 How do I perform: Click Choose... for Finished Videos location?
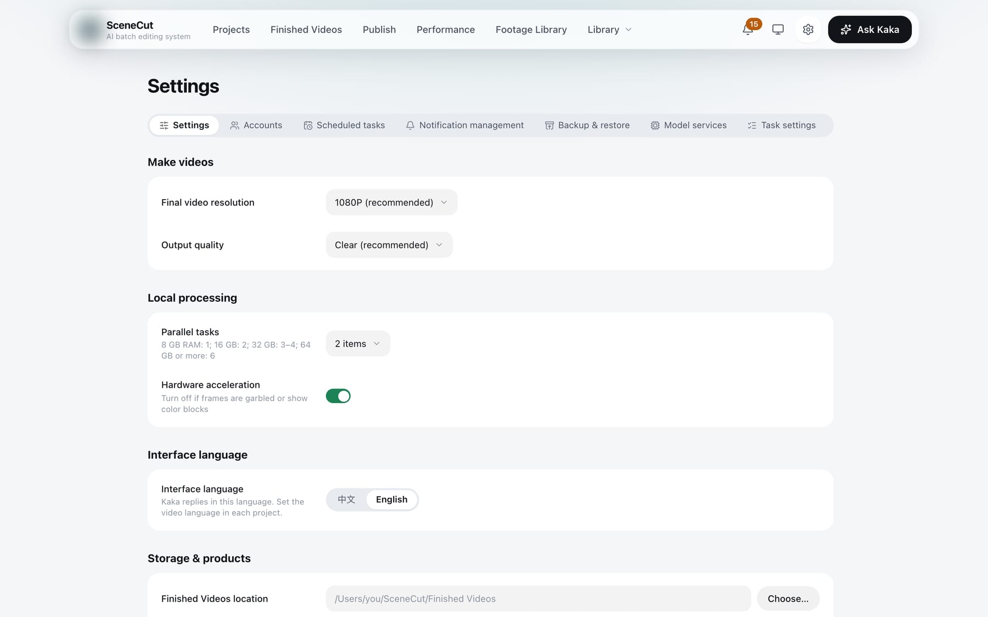[x=788, y=599]
